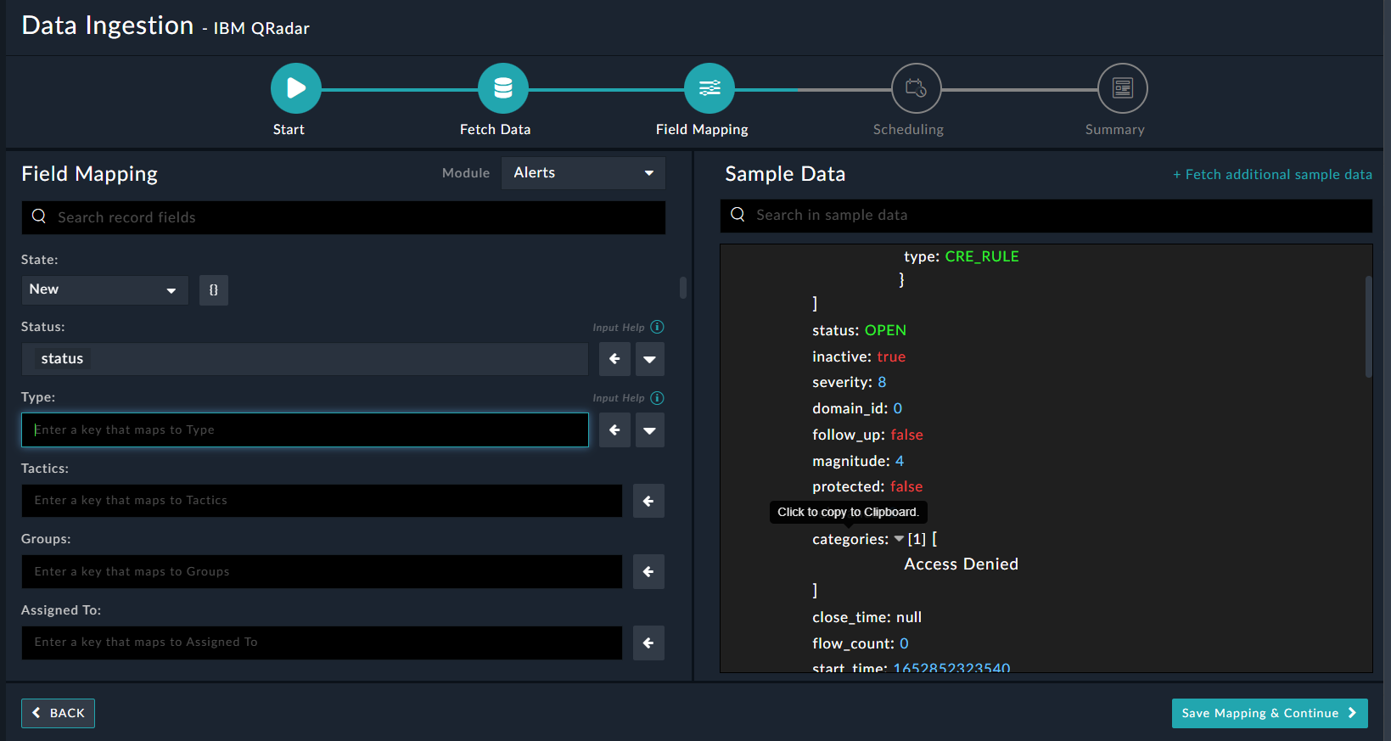The image size is (1391, 741).
Task: Open the State dropdown showing New
Action: click(x=104, y=290)
